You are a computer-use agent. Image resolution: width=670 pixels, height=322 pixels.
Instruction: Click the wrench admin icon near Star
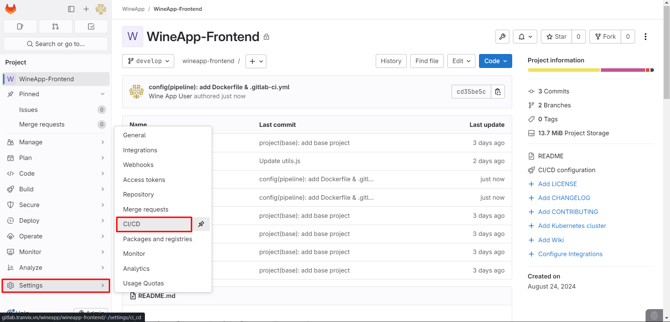click(x=502, y=37)
